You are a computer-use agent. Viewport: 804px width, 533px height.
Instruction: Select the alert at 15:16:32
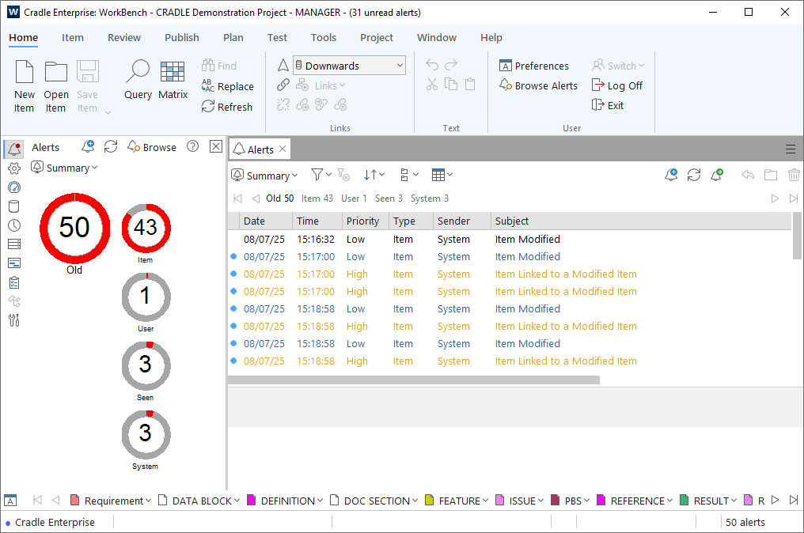pos(510,240)
